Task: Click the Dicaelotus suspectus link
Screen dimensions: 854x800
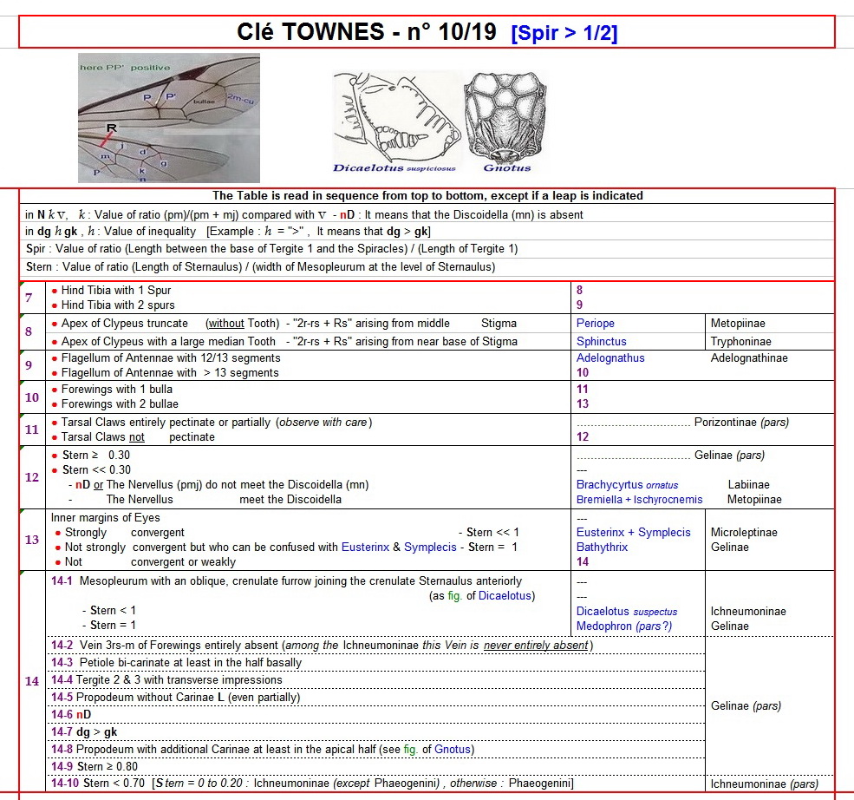Action: [x=626, y=612]
